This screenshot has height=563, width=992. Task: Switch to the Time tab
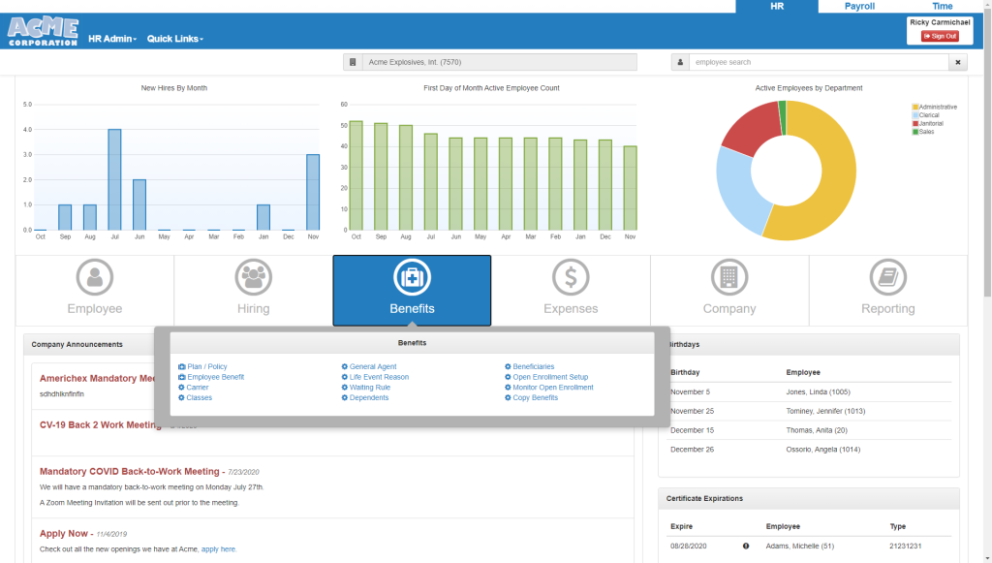pos(941,6)
